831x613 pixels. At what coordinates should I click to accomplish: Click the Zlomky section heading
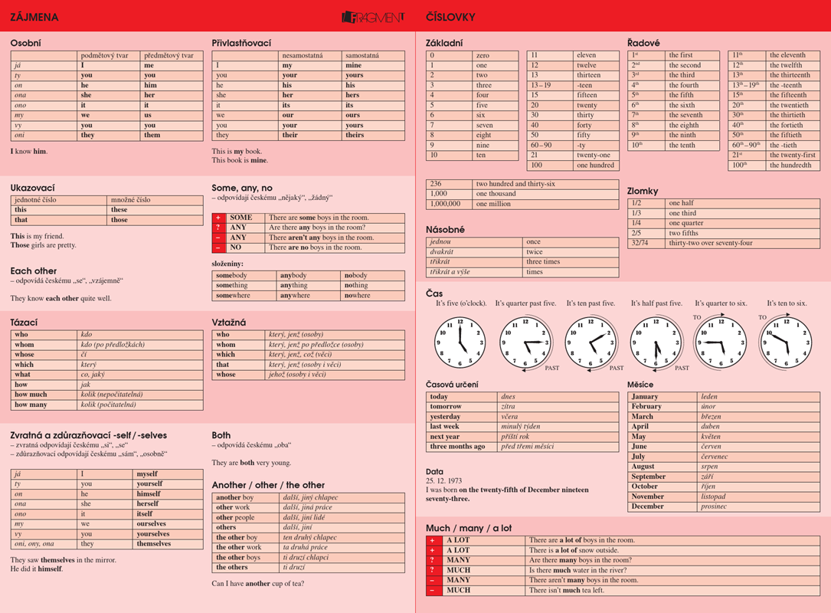pyautogui.click(x=643, y=191)
